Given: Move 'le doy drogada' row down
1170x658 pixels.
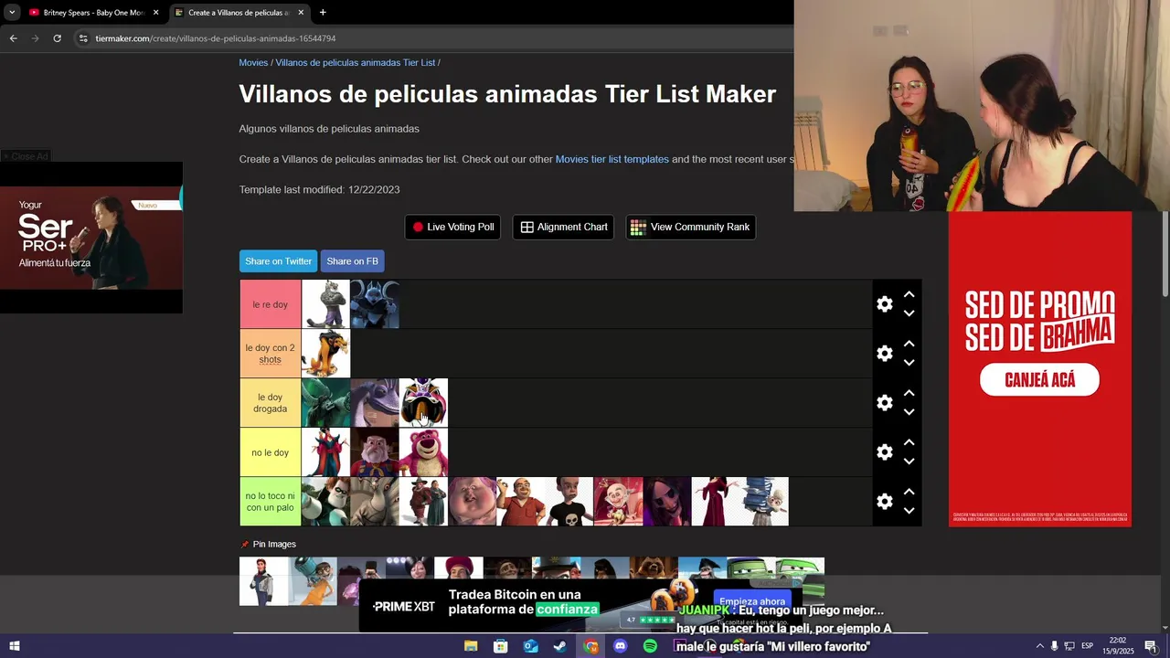Looking at the screenshot, I should [909, 412].
